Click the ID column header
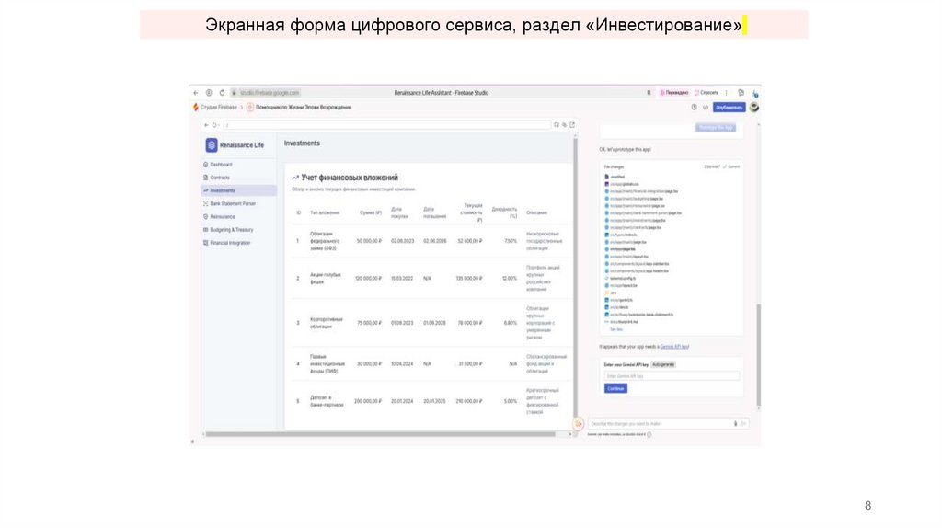The image size is (942, 528). click(299, 213)
